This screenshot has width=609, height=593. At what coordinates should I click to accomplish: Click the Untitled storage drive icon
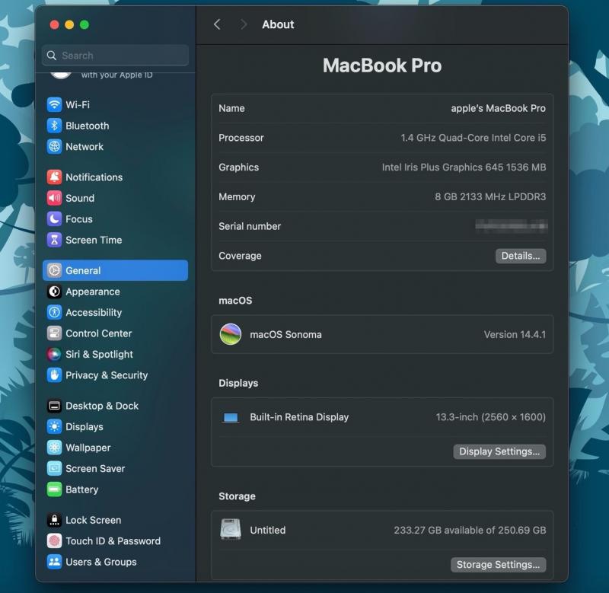pyautogui.click(x=231, y=530)
